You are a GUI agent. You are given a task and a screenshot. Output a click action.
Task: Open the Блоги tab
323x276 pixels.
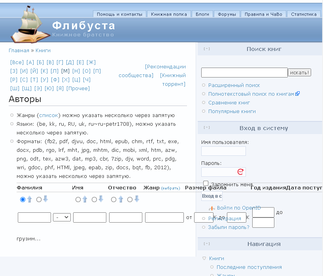tap(202, 14)
